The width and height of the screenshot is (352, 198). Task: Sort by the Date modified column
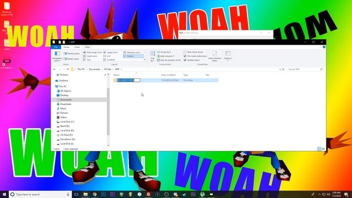(x=168, y=75)
